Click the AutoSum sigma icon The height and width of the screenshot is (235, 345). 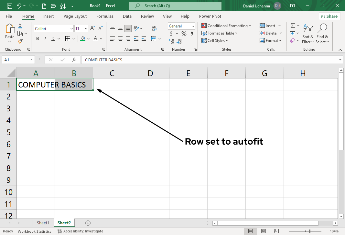(x=293, y=26)
